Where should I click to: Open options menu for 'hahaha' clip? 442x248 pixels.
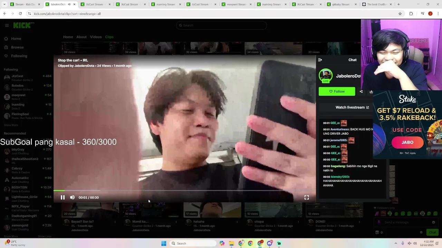click(x=237, y=222)
